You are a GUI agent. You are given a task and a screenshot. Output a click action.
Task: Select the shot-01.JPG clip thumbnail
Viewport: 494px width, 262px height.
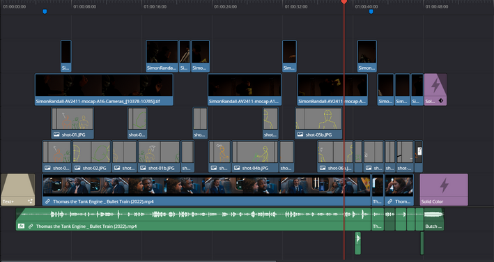coord(72,118)
